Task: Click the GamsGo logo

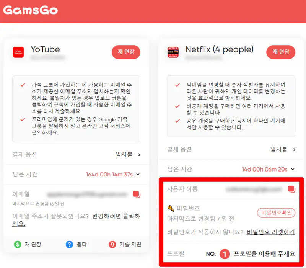Action: pyautogui.click(x=31, y=10)
